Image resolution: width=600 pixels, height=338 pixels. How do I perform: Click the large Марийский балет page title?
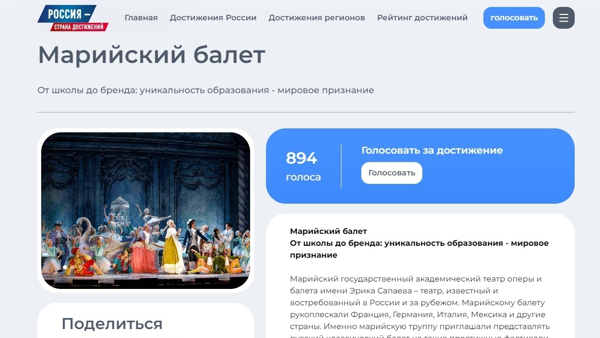(151, 55)
